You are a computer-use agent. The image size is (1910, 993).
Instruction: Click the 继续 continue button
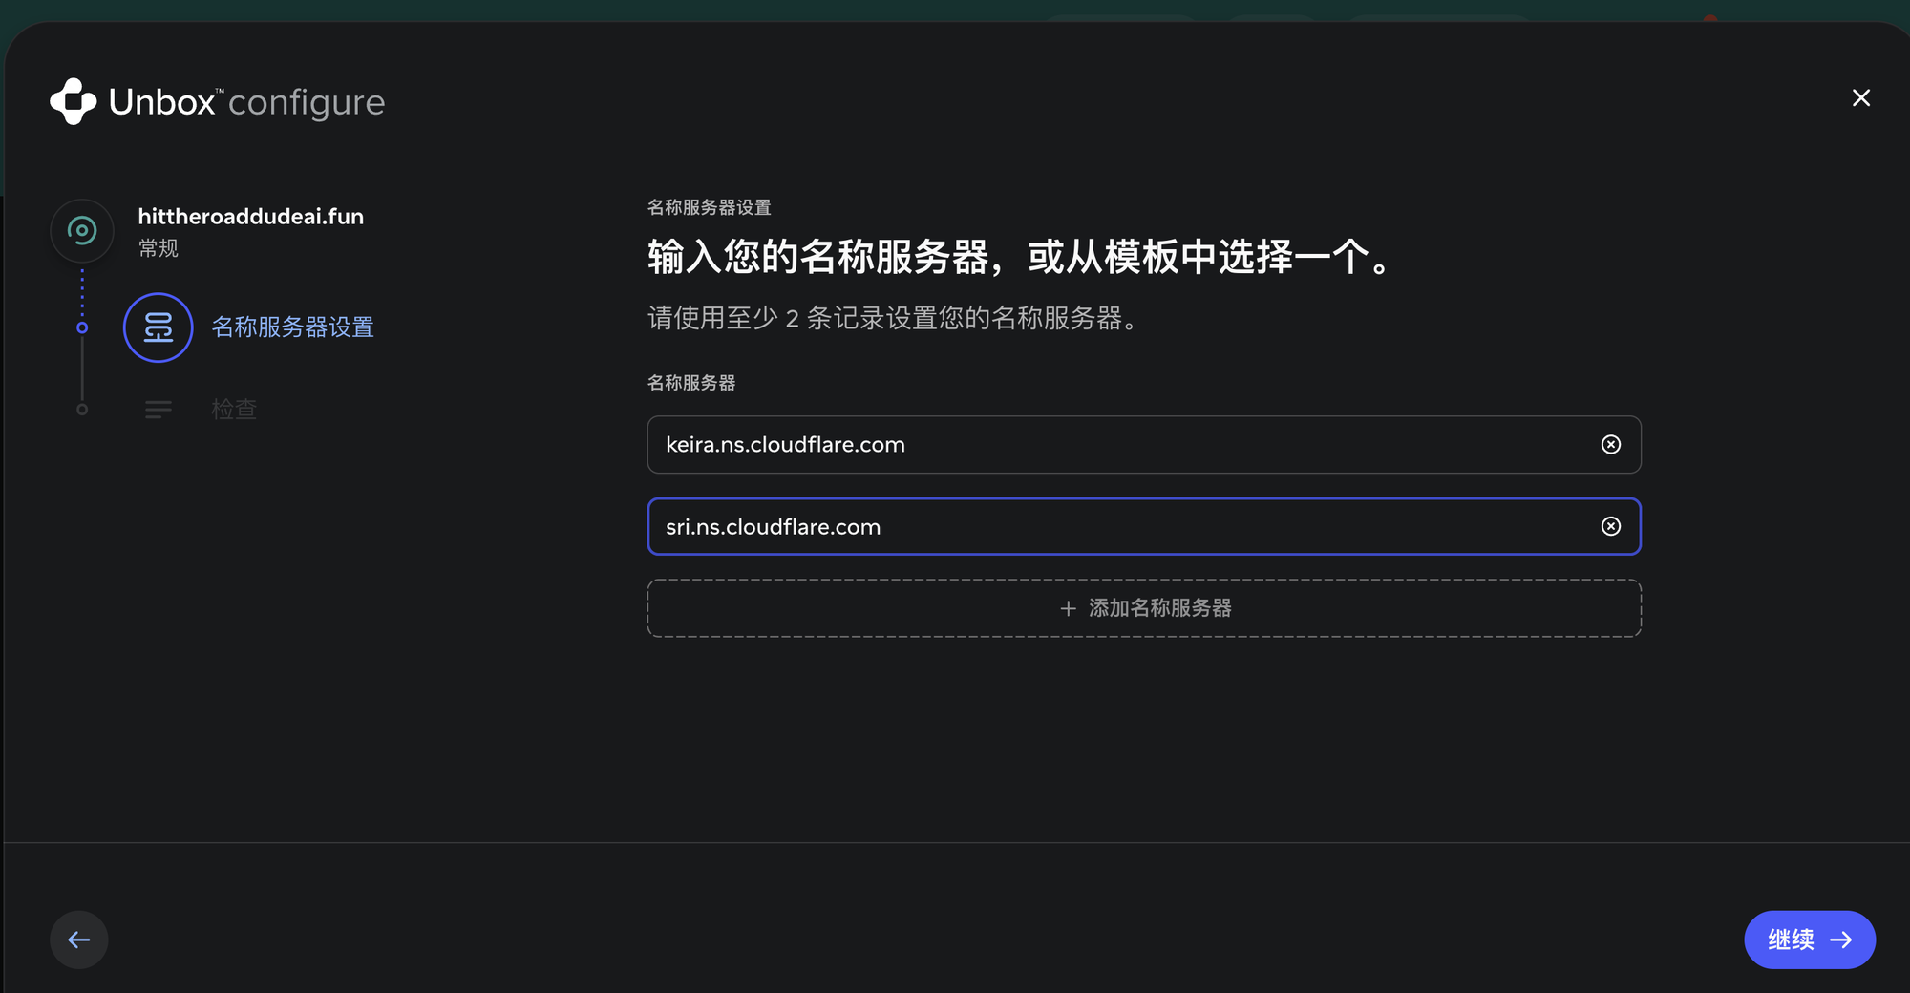pos(1810,940)
